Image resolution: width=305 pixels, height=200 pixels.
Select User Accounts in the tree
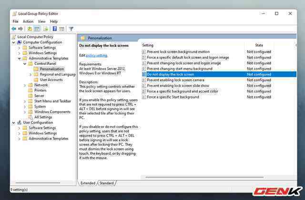tap(51, 80)
